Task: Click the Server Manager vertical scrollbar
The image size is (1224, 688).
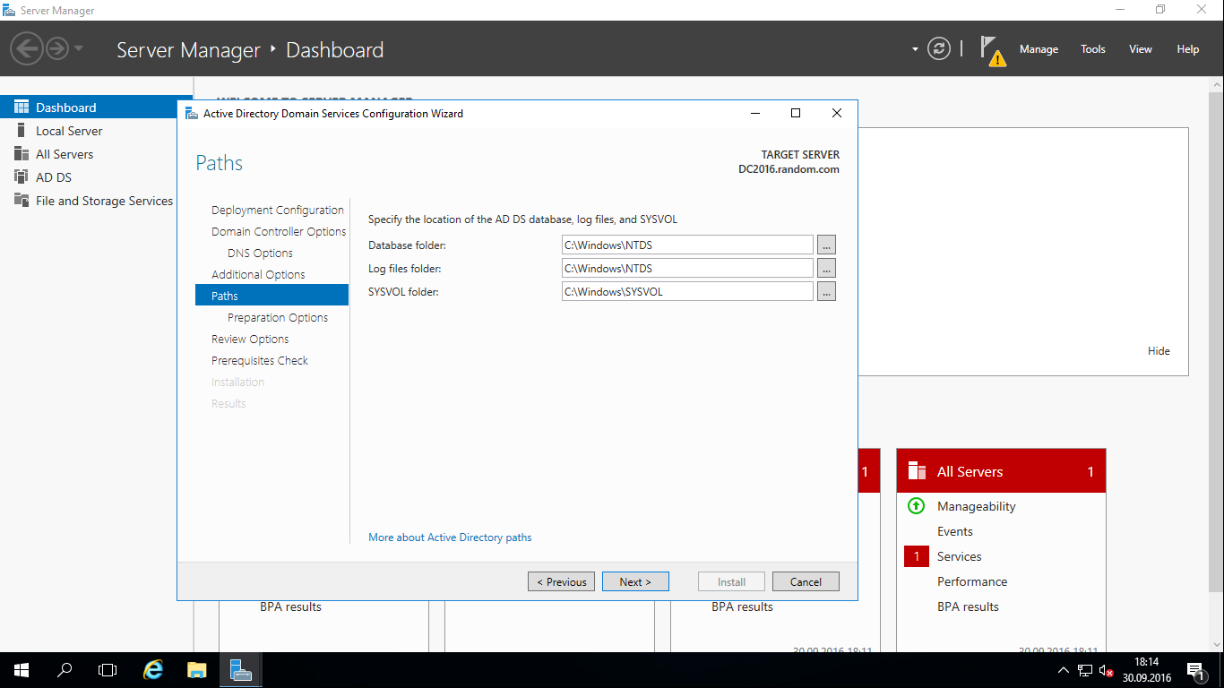Action: pyautogui.click(x=1216, y=340)
